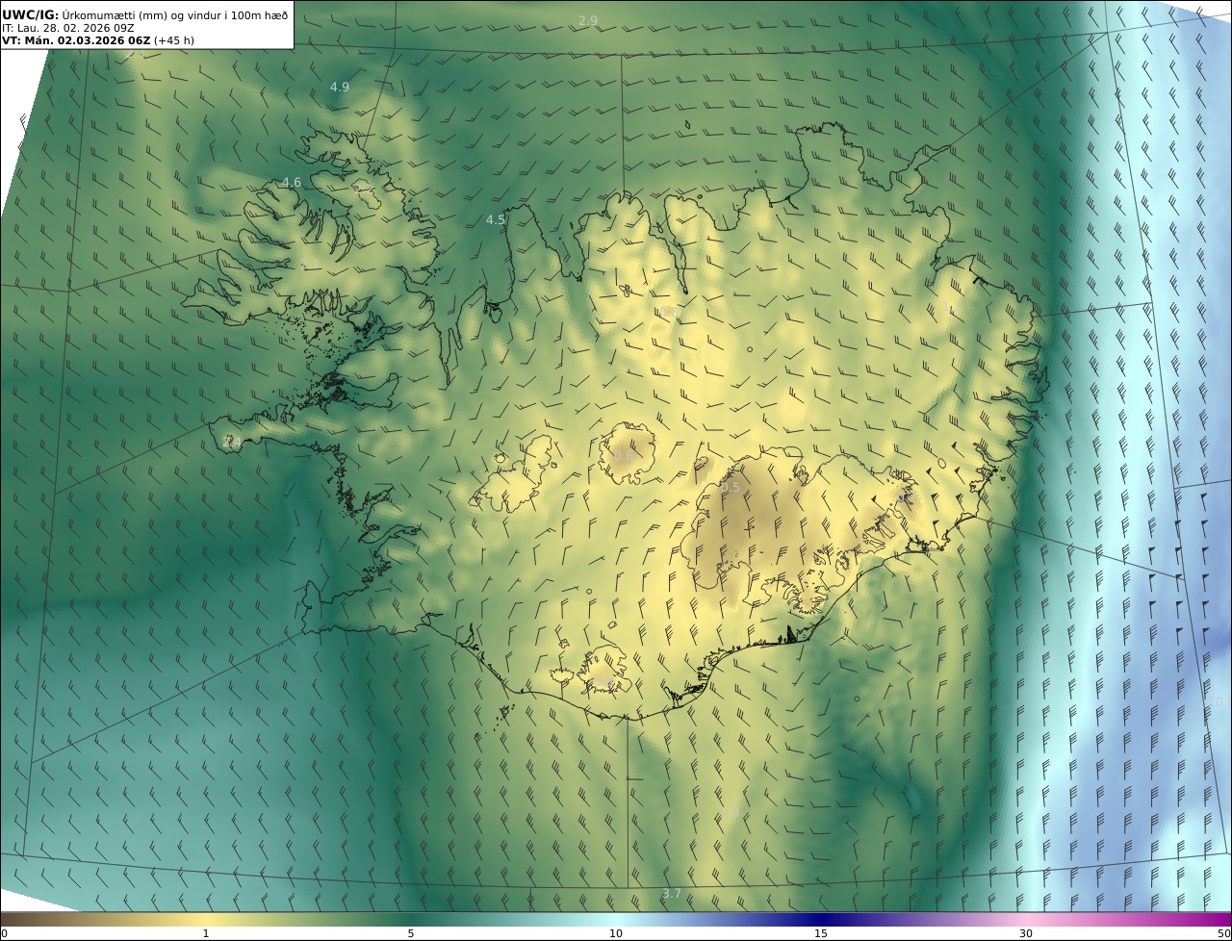Click the forecast offset '(+45 h)'
This screenshot has height=941, width=1232.
point(173,40)
